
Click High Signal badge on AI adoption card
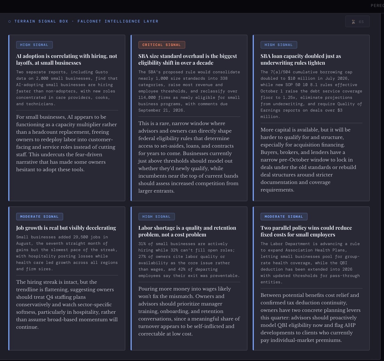pyautogui.click(x=34, y=45)
